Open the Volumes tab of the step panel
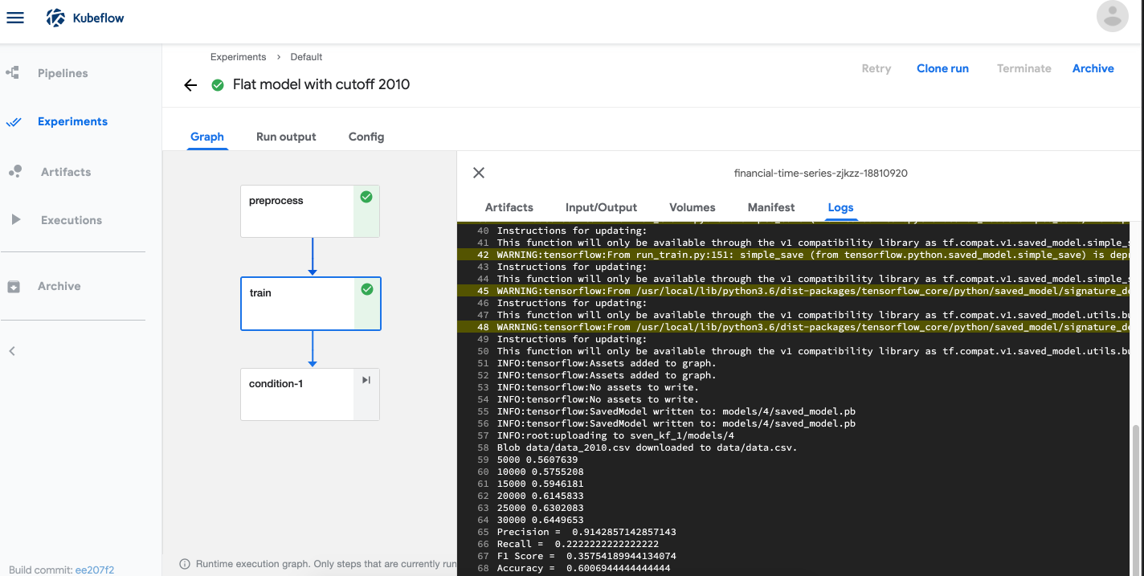Screen dimensions: 1144x576 tap(692, 207)
